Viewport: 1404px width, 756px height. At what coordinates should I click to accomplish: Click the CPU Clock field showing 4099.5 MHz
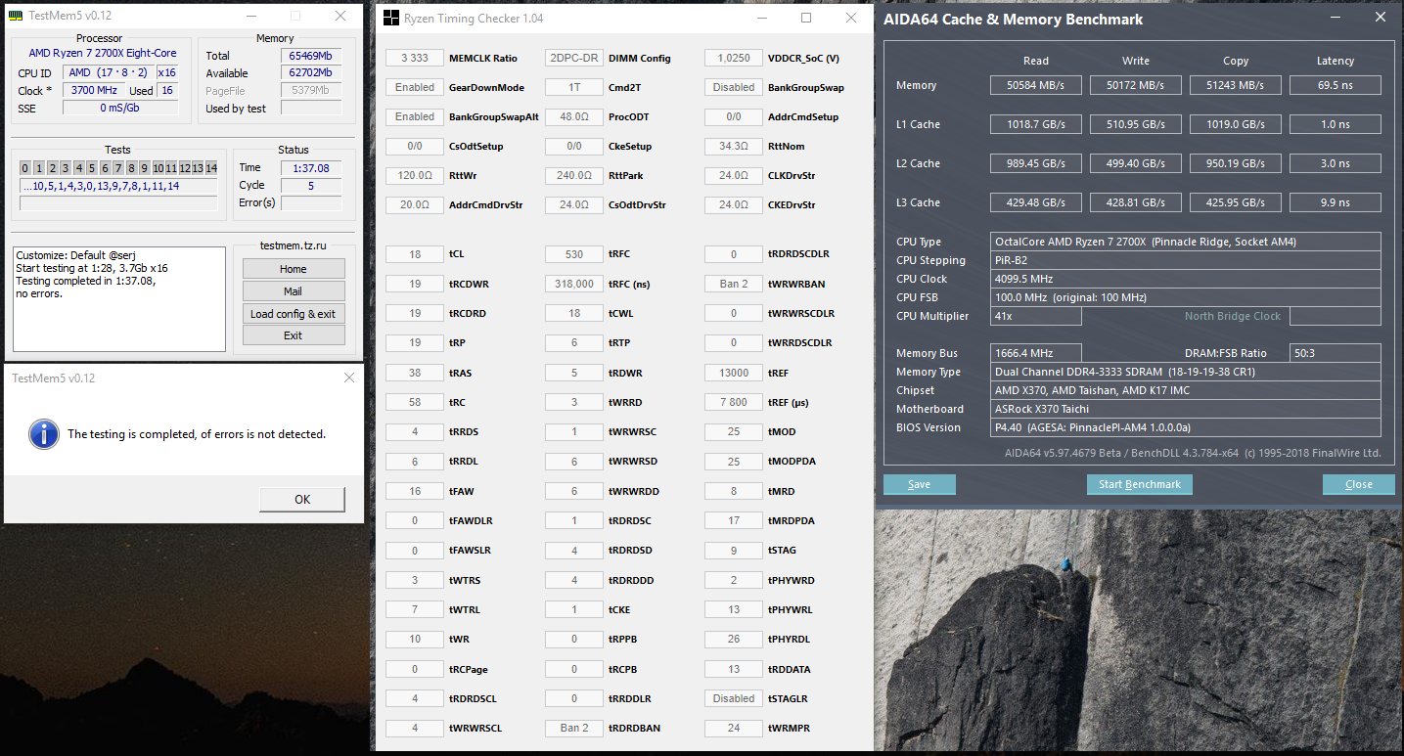tap(1186, 279)
